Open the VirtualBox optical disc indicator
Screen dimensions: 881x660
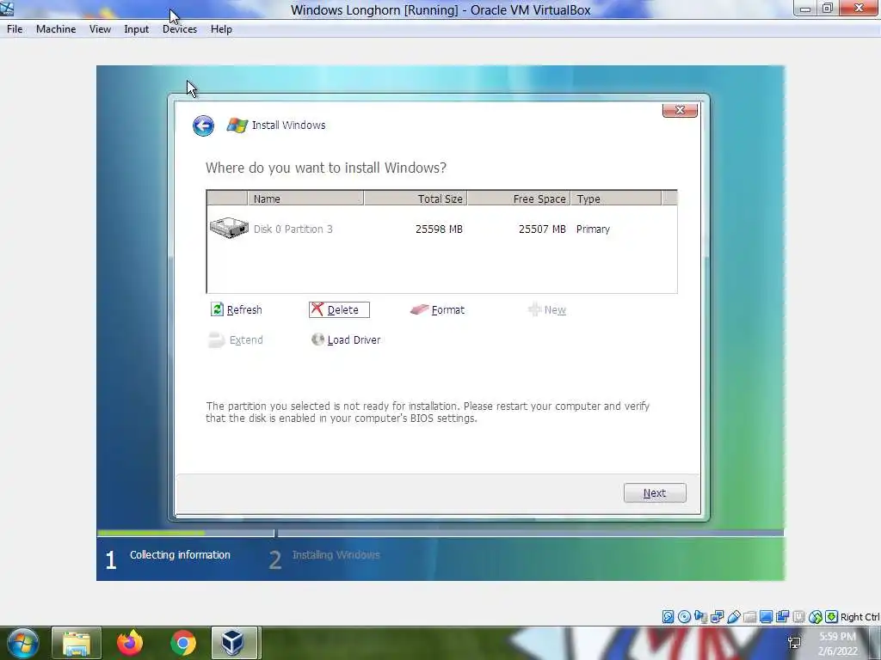(684, 617)
